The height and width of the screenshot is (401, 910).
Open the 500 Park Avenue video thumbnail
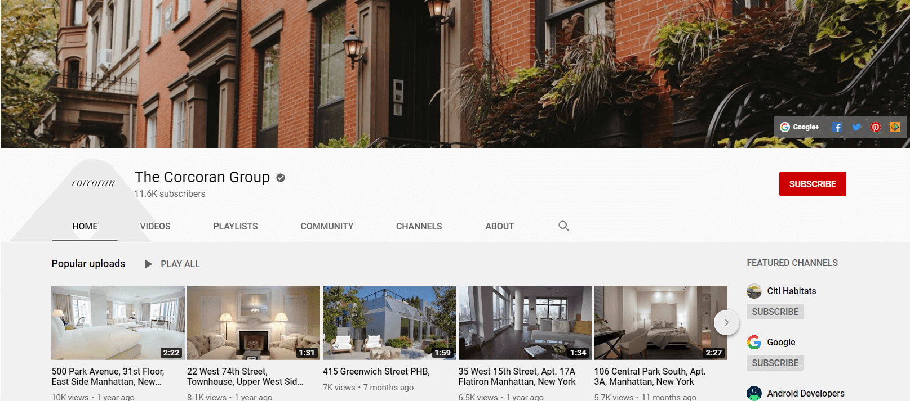tap(118, 323)
